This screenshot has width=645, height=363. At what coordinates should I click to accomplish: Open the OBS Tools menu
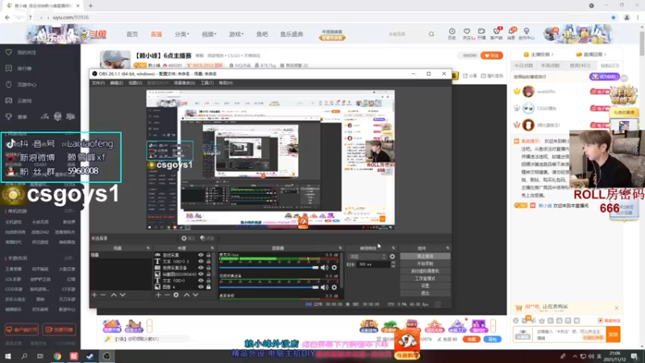207,83
